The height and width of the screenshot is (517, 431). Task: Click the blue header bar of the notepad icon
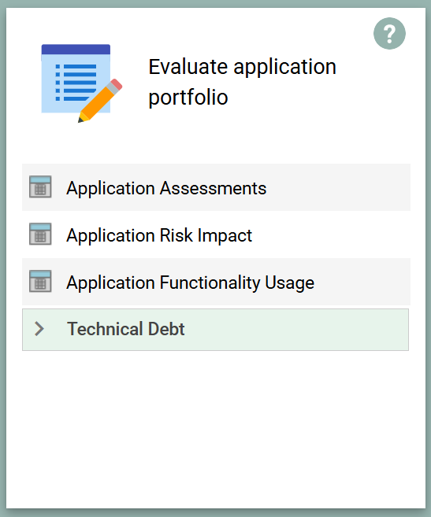tap(76, 49)
